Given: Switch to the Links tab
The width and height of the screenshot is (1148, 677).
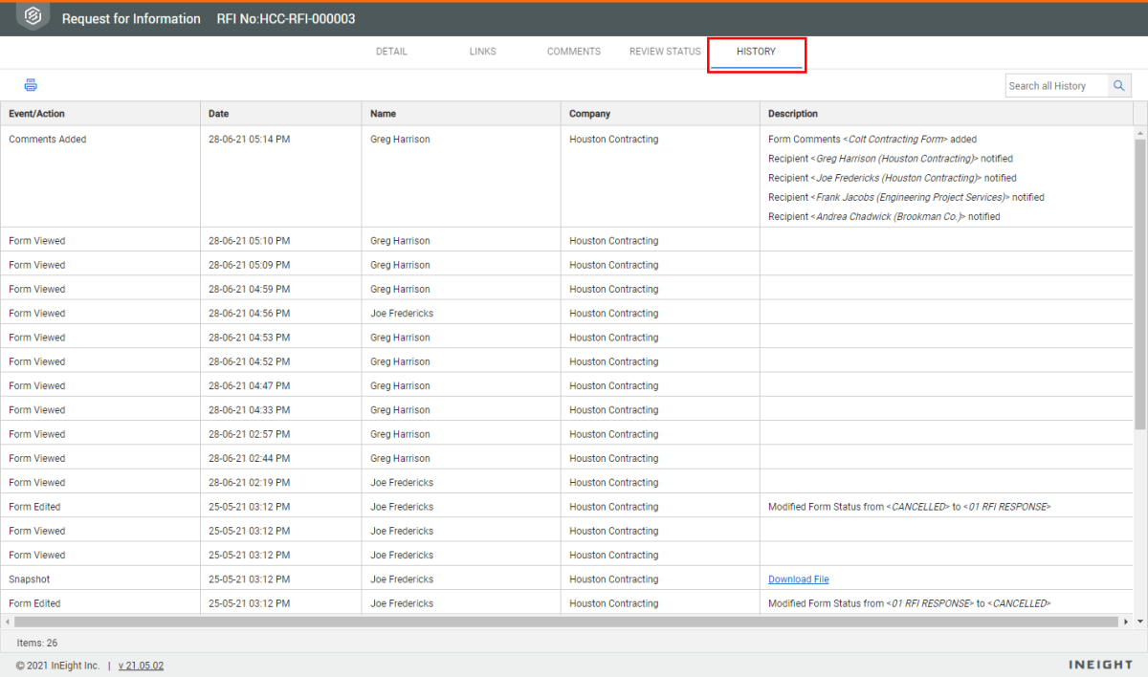Looking at the screenshot, I should (483, 52).
